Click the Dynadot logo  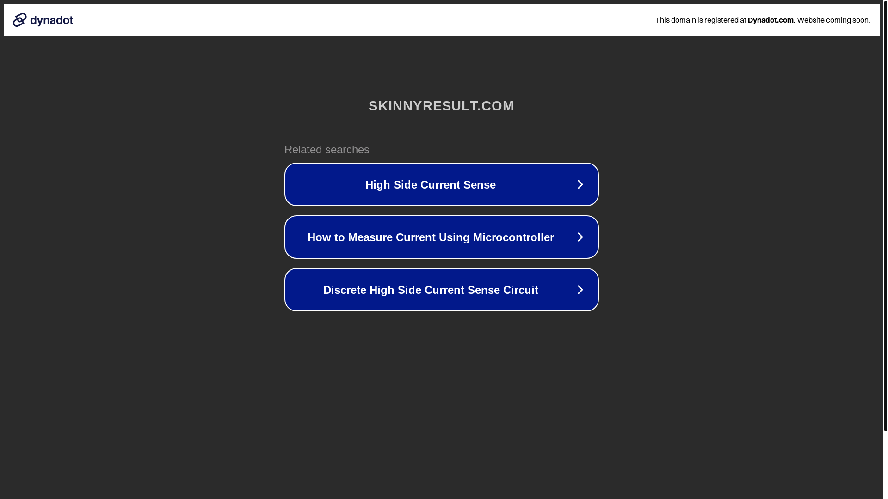point(43,20)
